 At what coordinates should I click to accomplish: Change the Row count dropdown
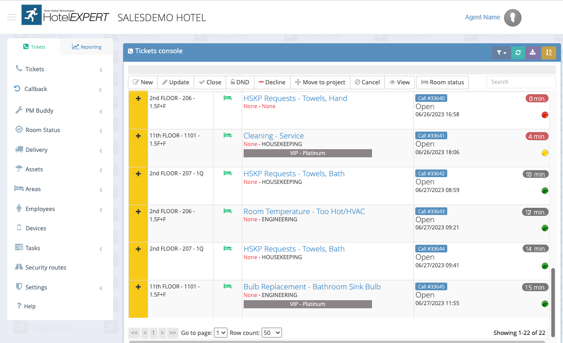(272, 332)
